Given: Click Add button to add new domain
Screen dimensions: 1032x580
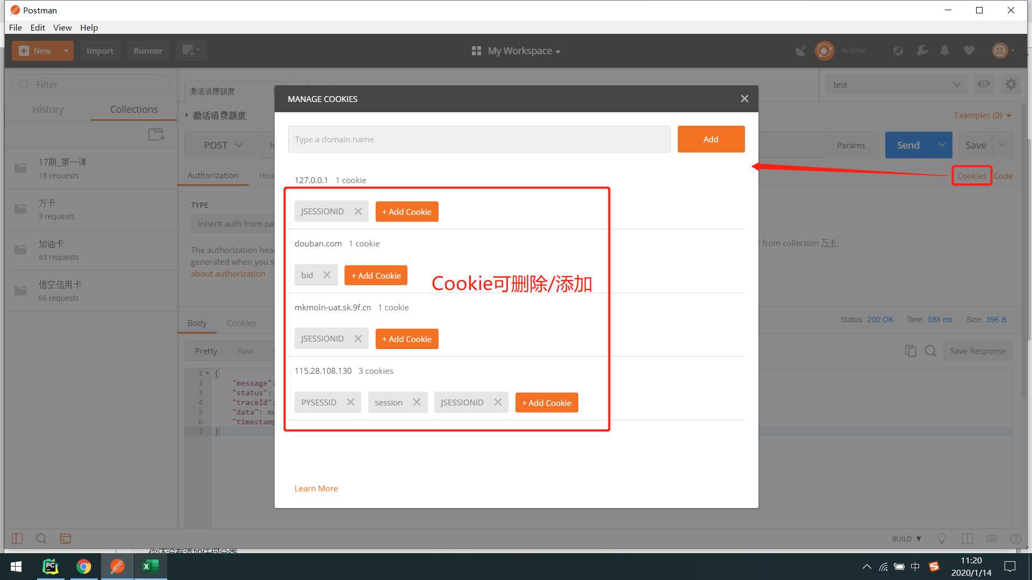Looking at the screenshot, I should (711, 139).
